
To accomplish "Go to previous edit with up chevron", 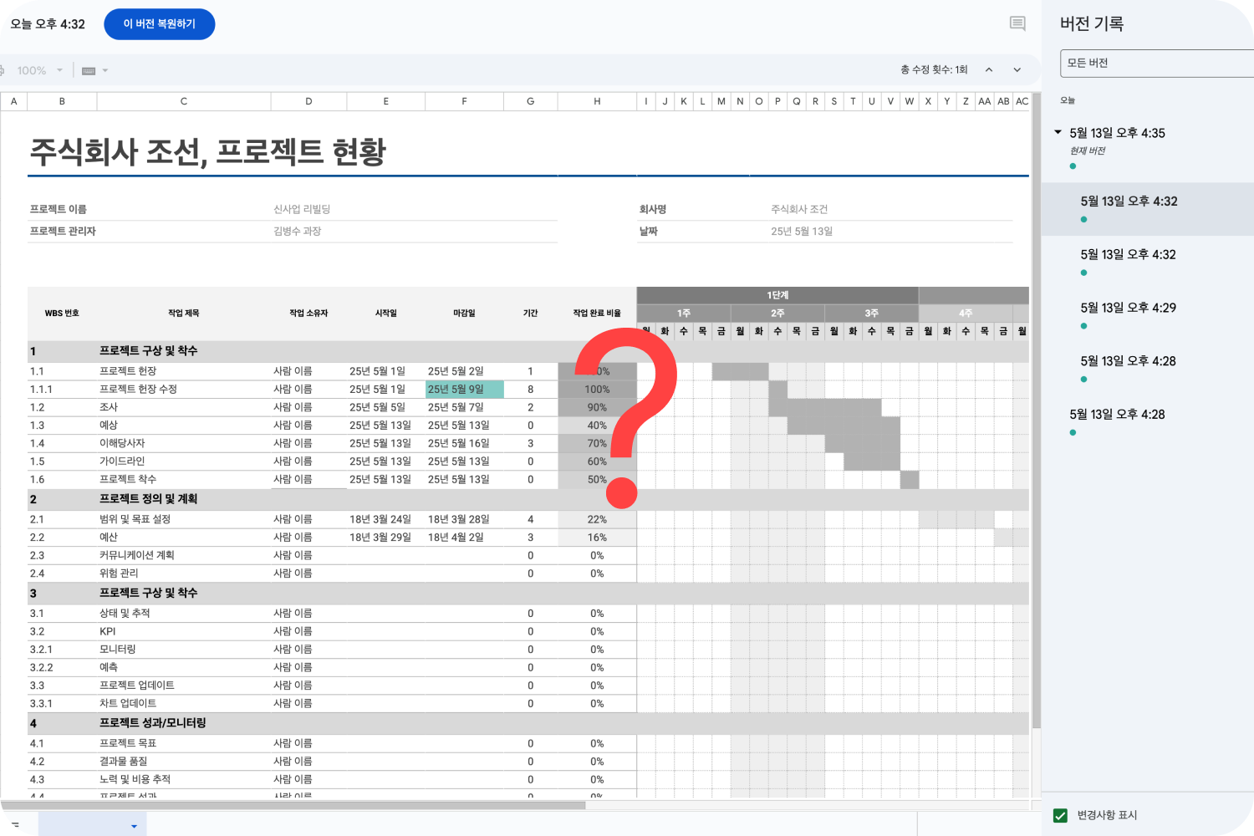I will click(989, 69).
